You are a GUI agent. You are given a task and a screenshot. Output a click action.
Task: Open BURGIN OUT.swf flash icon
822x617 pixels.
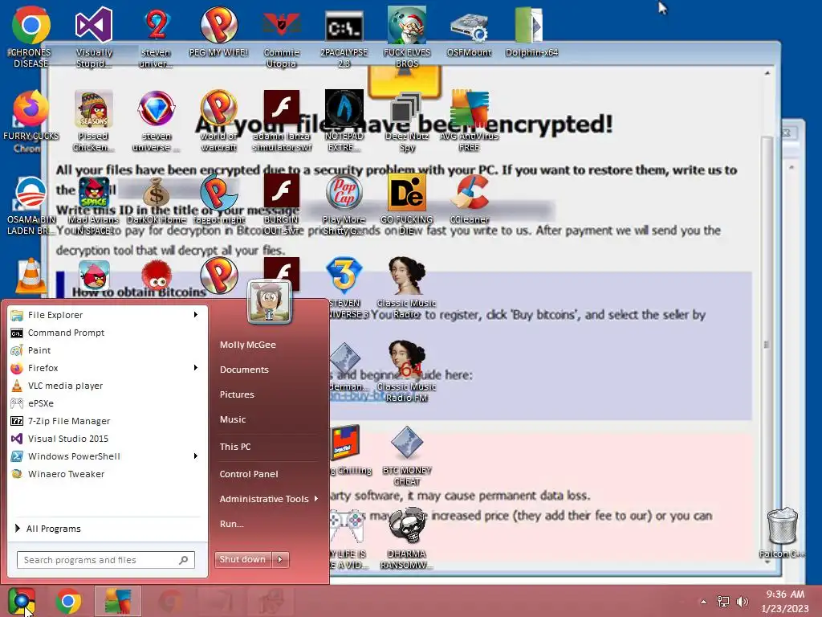pos(282,205)
